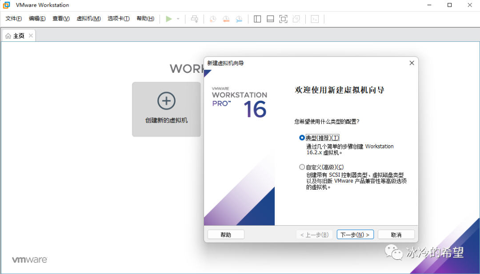
Task: Click the 欢迎使用新建虚拟机向导 heading
Action: point(340,90)
